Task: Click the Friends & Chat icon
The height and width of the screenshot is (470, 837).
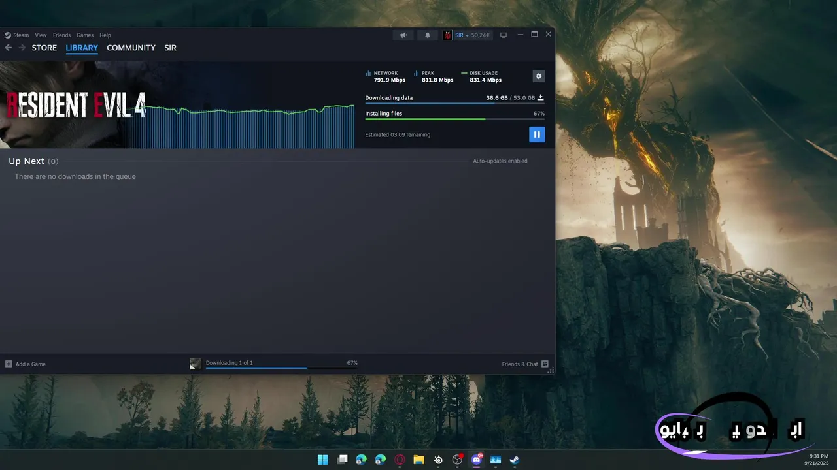Action: coord(545,364)
